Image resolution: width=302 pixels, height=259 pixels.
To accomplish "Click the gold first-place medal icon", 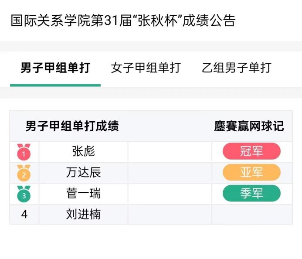I will 24,152.
